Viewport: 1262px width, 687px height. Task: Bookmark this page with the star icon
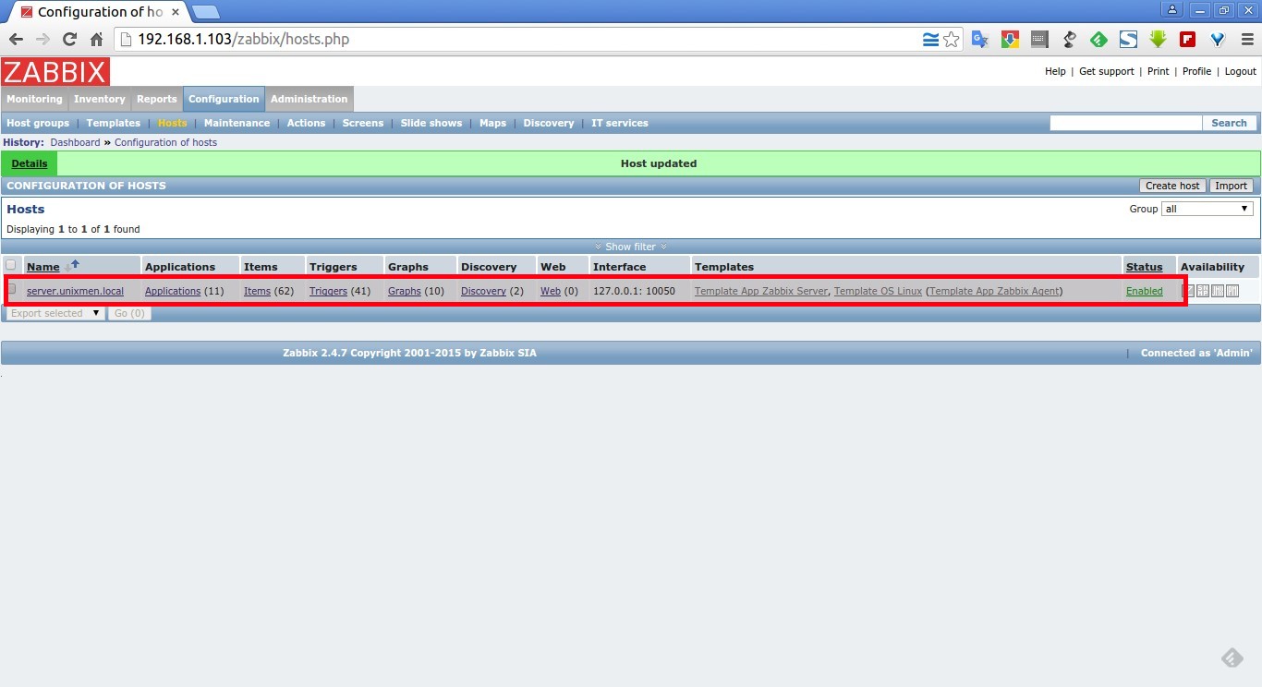coord(952,39)
